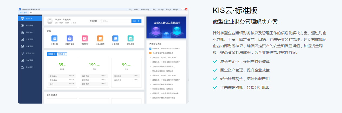
Task: Open the 服务(S) menu
Action: pyautogui.click(x=168, y=9)
